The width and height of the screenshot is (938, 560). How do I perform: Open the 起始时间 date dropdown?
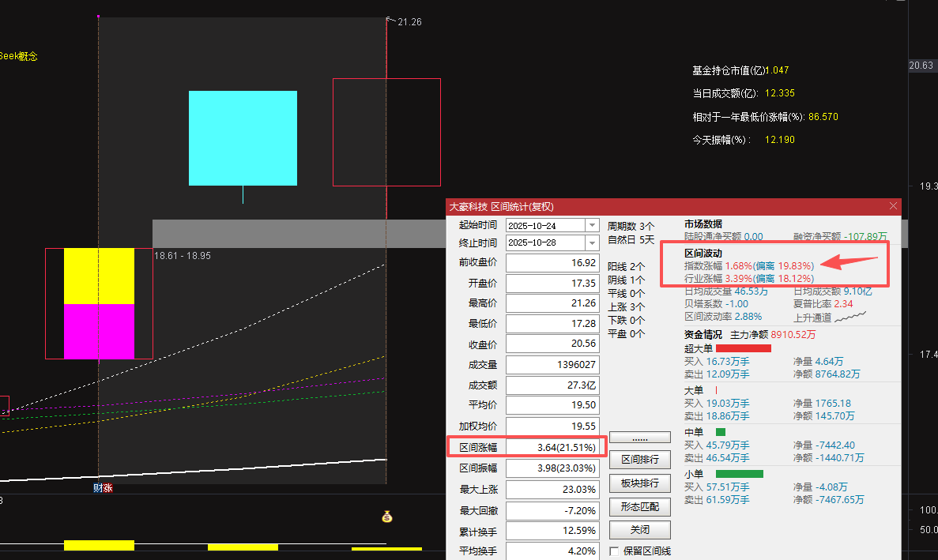(592, 225)
